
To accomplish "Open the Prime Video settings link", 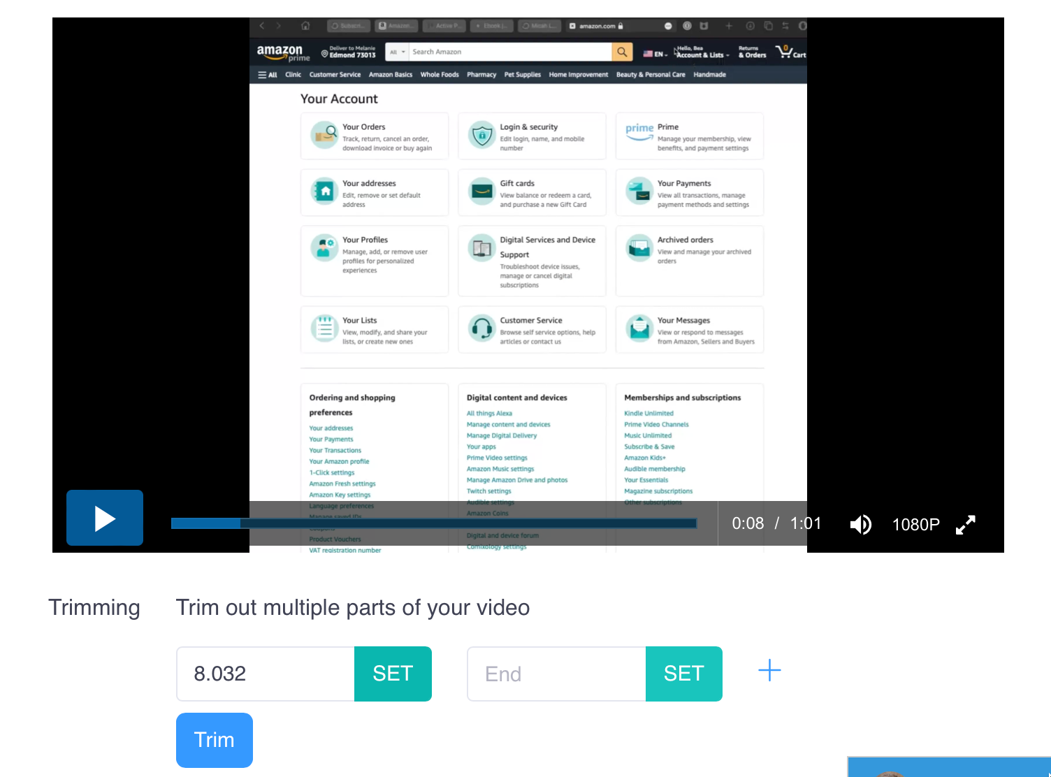I will coord(497,458).
